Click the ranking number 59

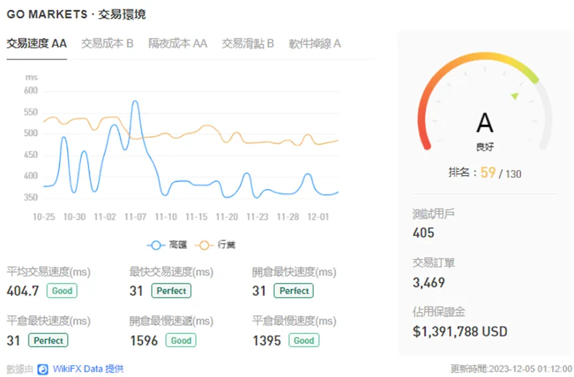488,173
